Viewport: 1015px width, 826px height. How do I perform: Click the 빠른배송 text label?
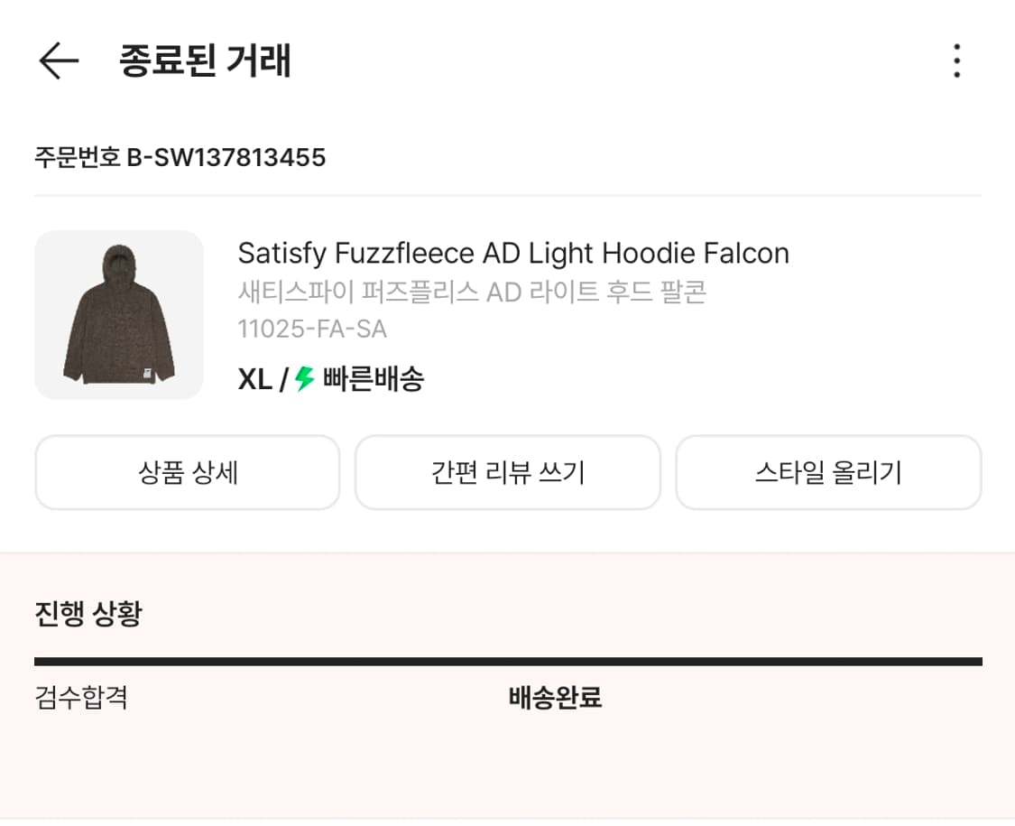374,381
